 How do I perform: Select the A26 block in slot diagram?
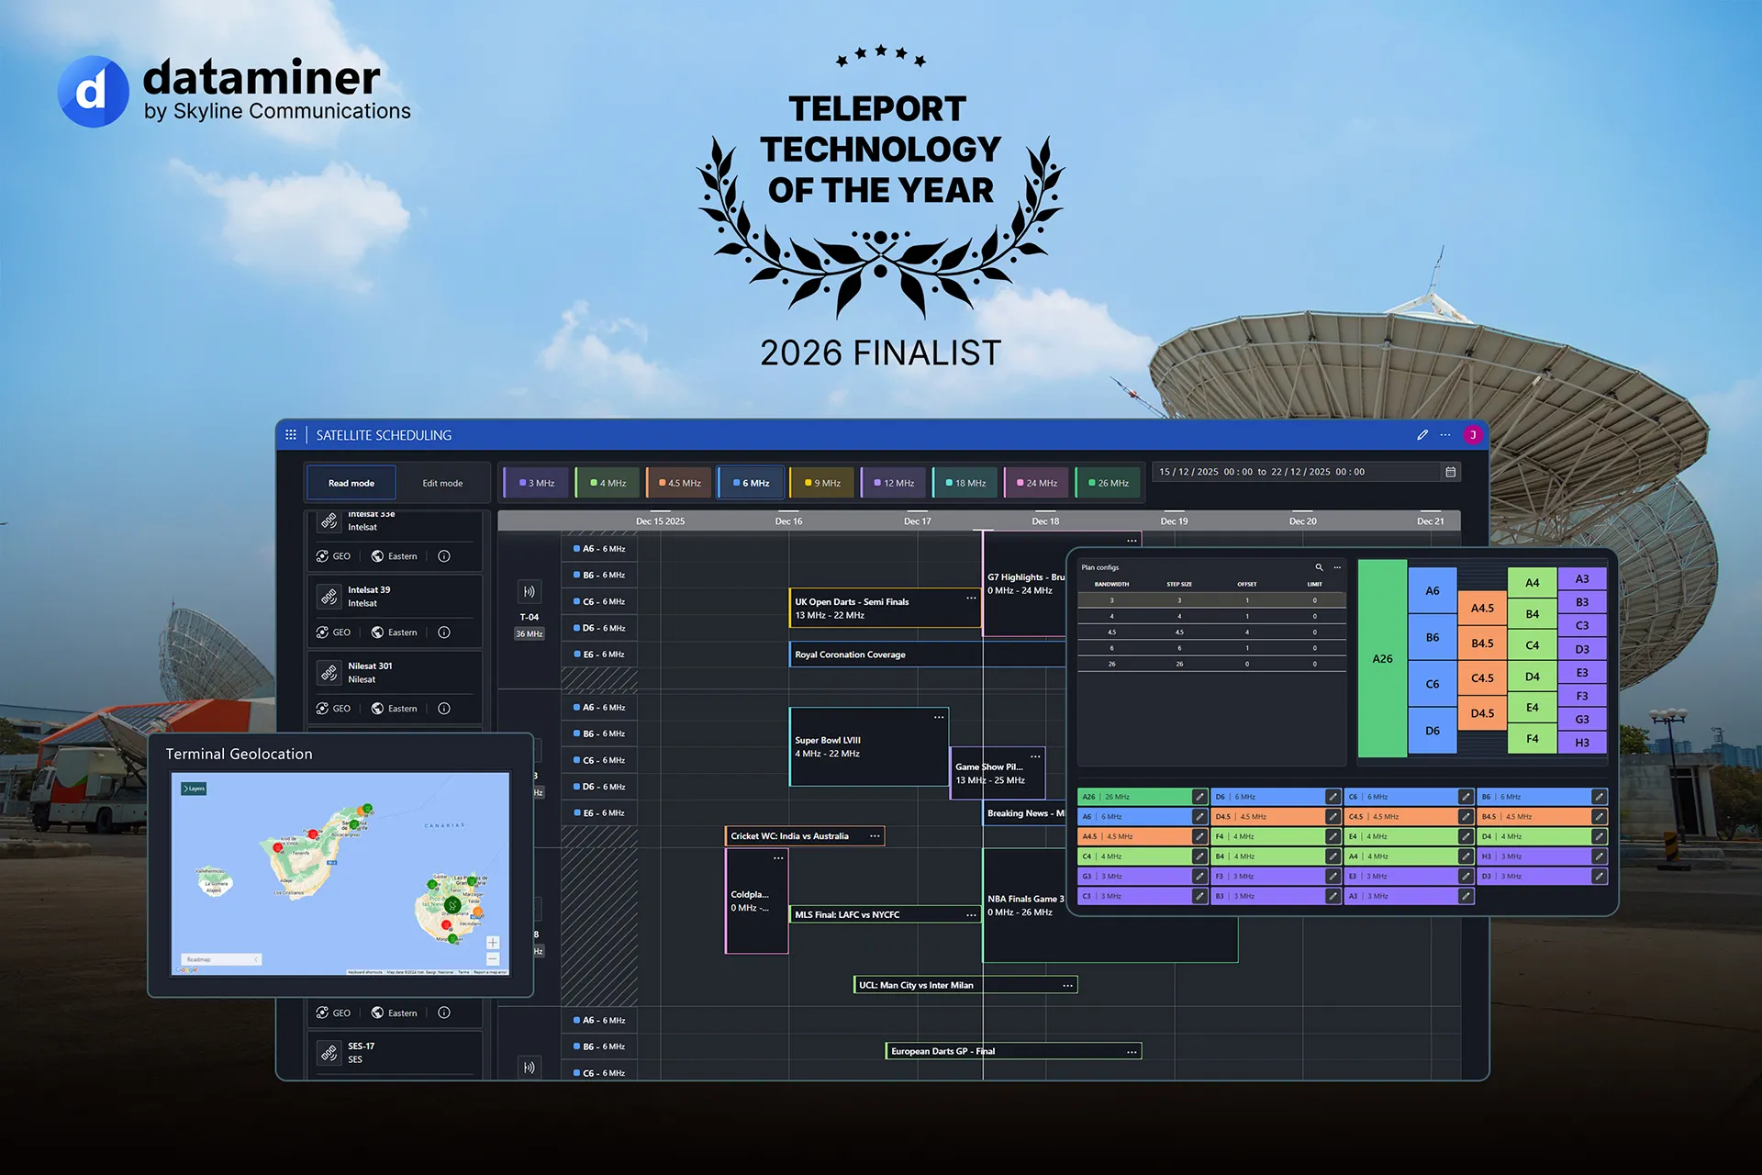tap(1382, 658)
